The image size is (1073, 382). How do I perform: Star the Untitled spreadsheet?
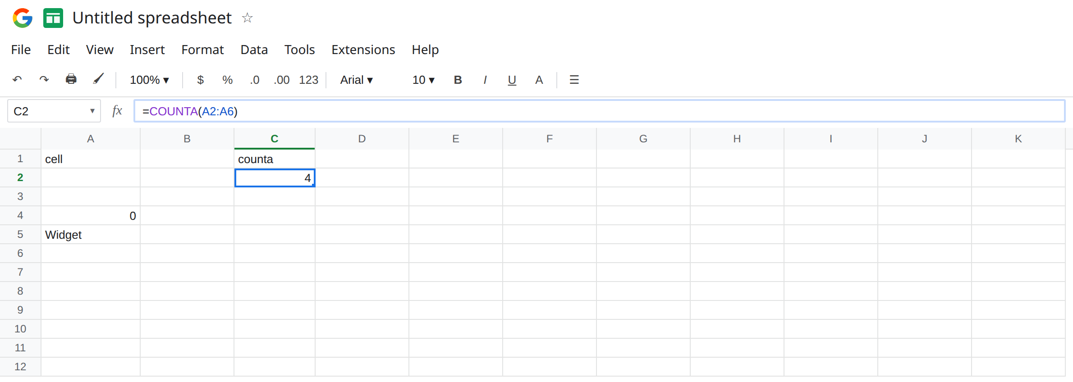(247, 18)
